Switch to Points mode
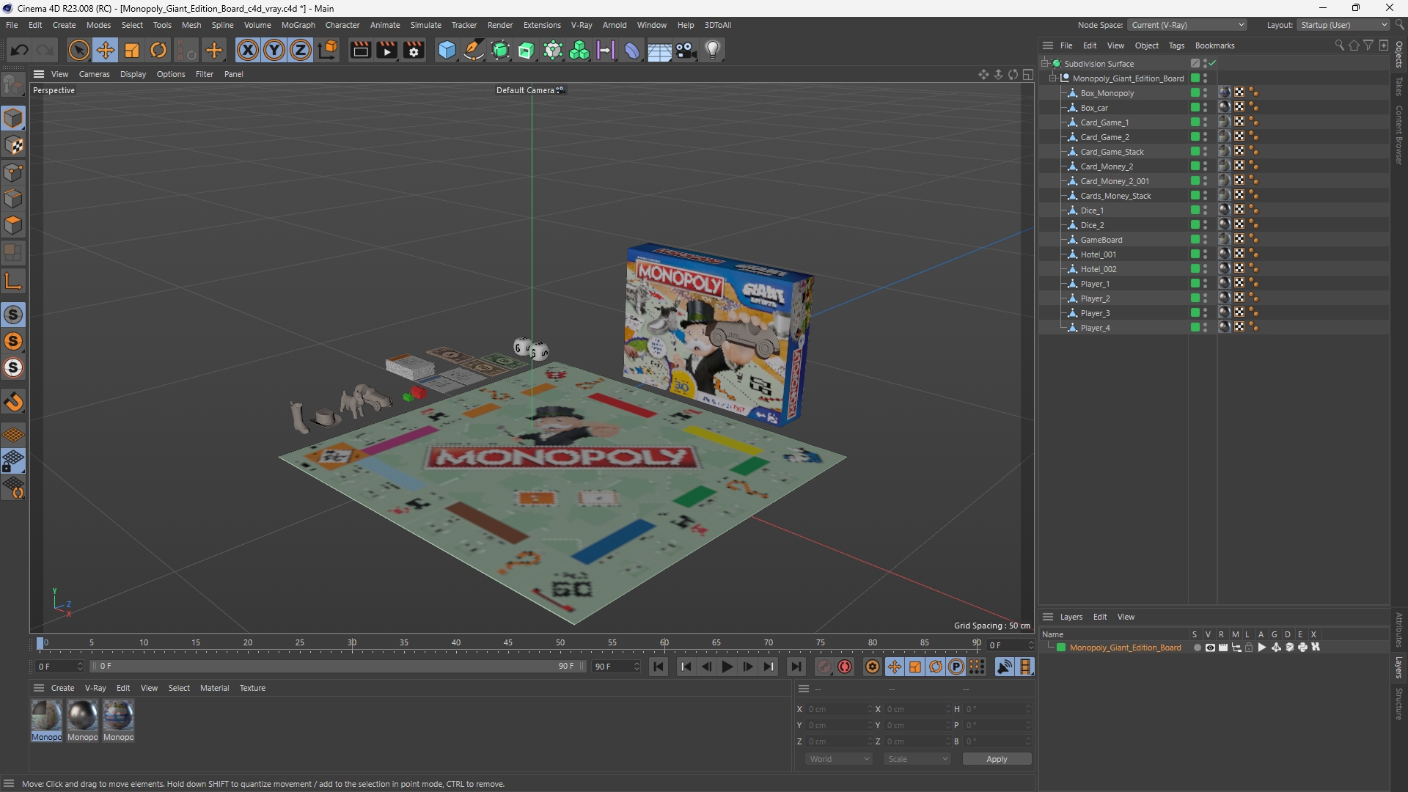The height and width of the screenshot is (792, 1408). (x=13, y=172)
